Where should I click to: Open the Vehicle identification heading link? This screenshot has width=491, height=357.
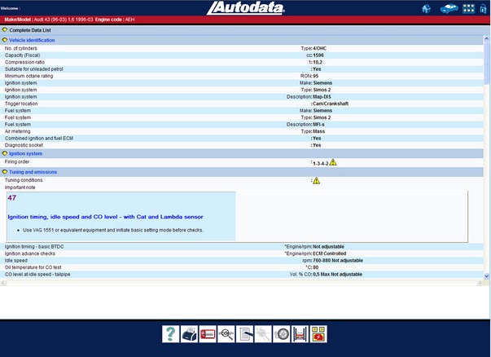32,40
